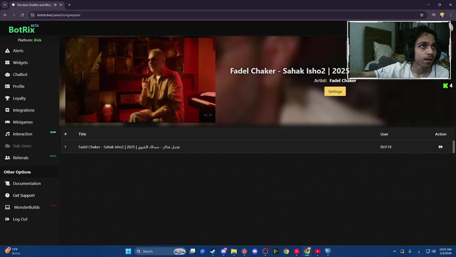Open the Referrals menu item
This screenshot has height=257, width=456.
[21, 158]
